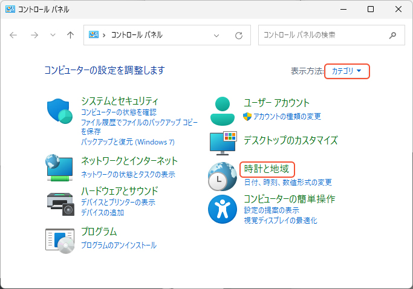Open バックアップと復元 (Windows 7) link
413x289 pixels.
click(128, 141)
